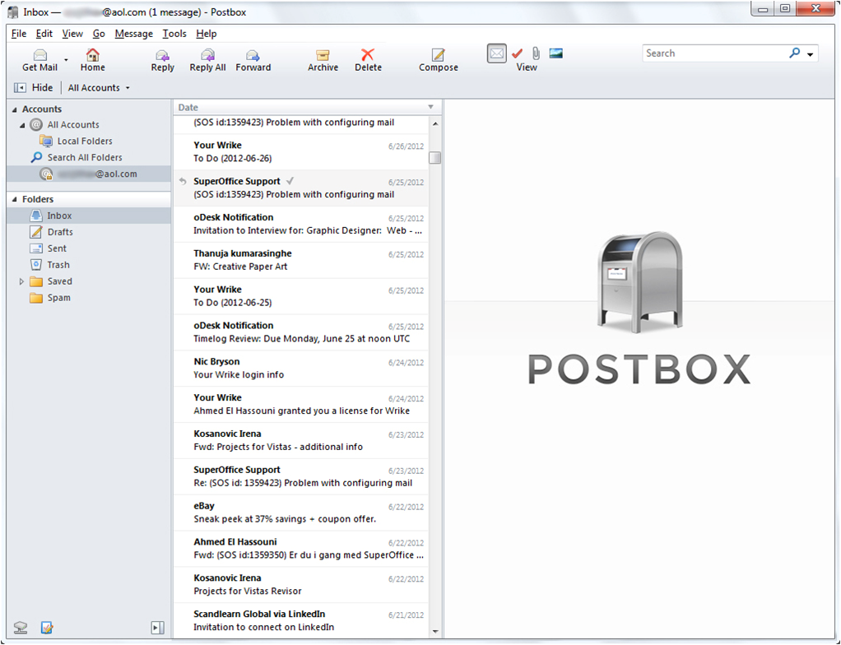
Task: Open the File menu
Action: point(19,34)
